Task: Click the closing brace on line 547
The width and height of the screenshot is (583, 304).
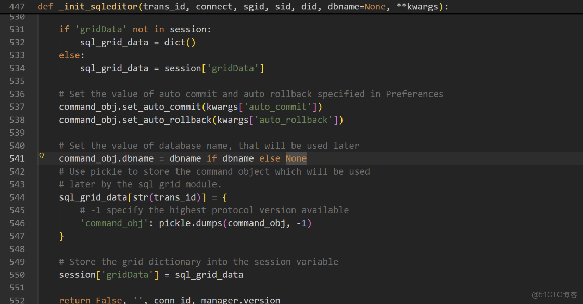Action: (x=61, y=235)
